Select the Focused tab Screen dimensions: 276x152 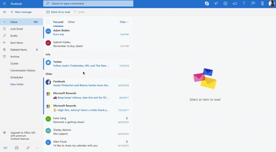tap(58, 22)
